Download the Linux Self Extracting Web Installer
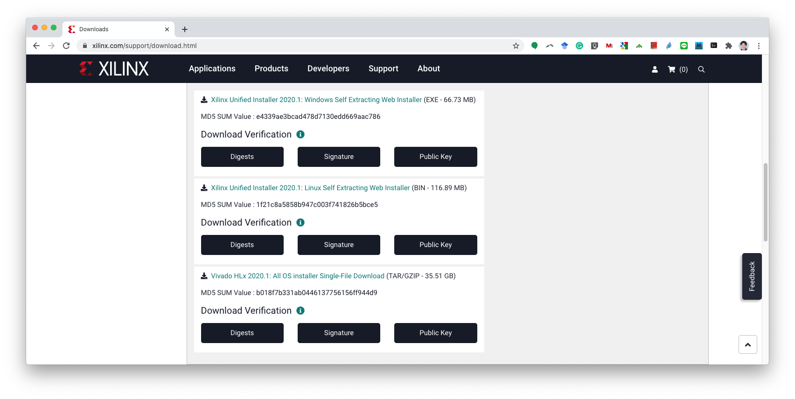The height and width of the screenshot is (399, 795). pyautogui.click(x=310, y=188)
